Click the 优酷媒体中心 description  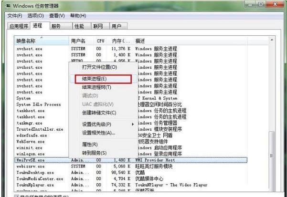(x=149, y=179)
